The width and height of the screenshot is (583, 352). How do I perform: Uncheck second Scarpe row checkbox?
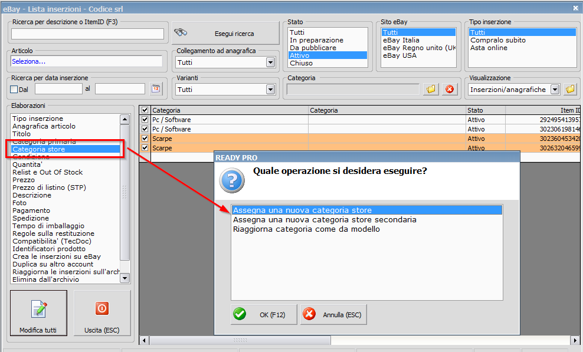point(145,147)
